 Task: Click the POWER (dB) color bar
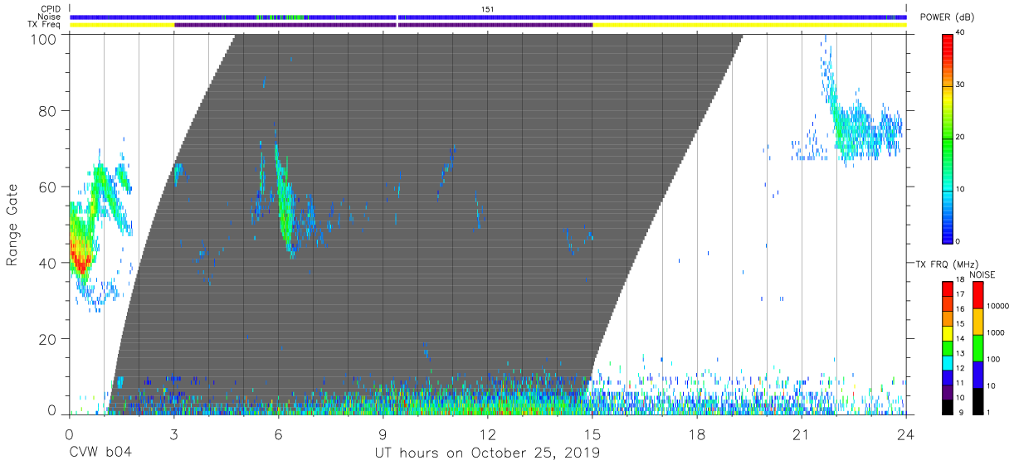tap(948, 138)
